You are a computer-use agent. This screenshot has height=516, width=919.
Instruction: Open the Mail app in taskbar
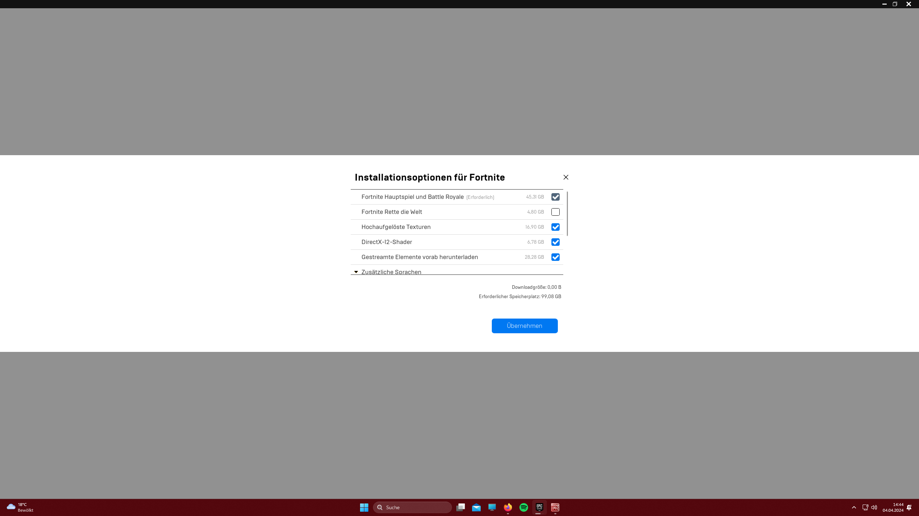(476, 507)
